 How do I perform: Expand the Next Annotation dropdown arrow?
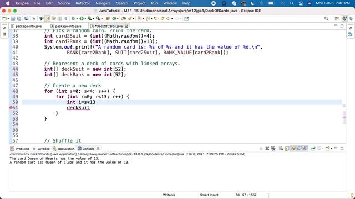[143, 19]
